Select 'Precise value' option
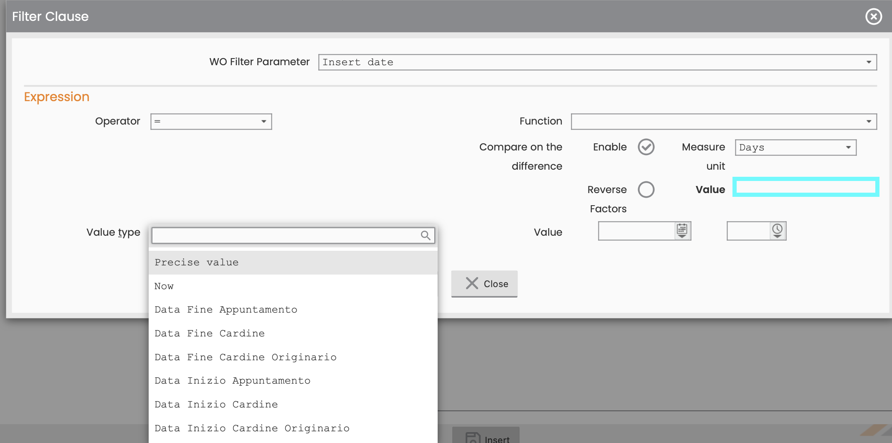The width and height of the screenshot is (892, 443). (x=293, y=262)
